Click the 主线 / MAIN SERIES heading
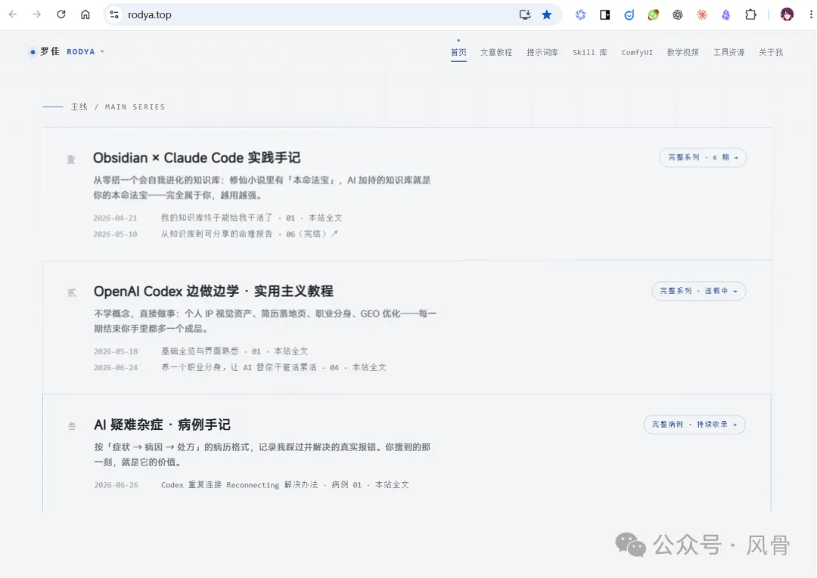The image size is (817, 578). pos(118,107)
